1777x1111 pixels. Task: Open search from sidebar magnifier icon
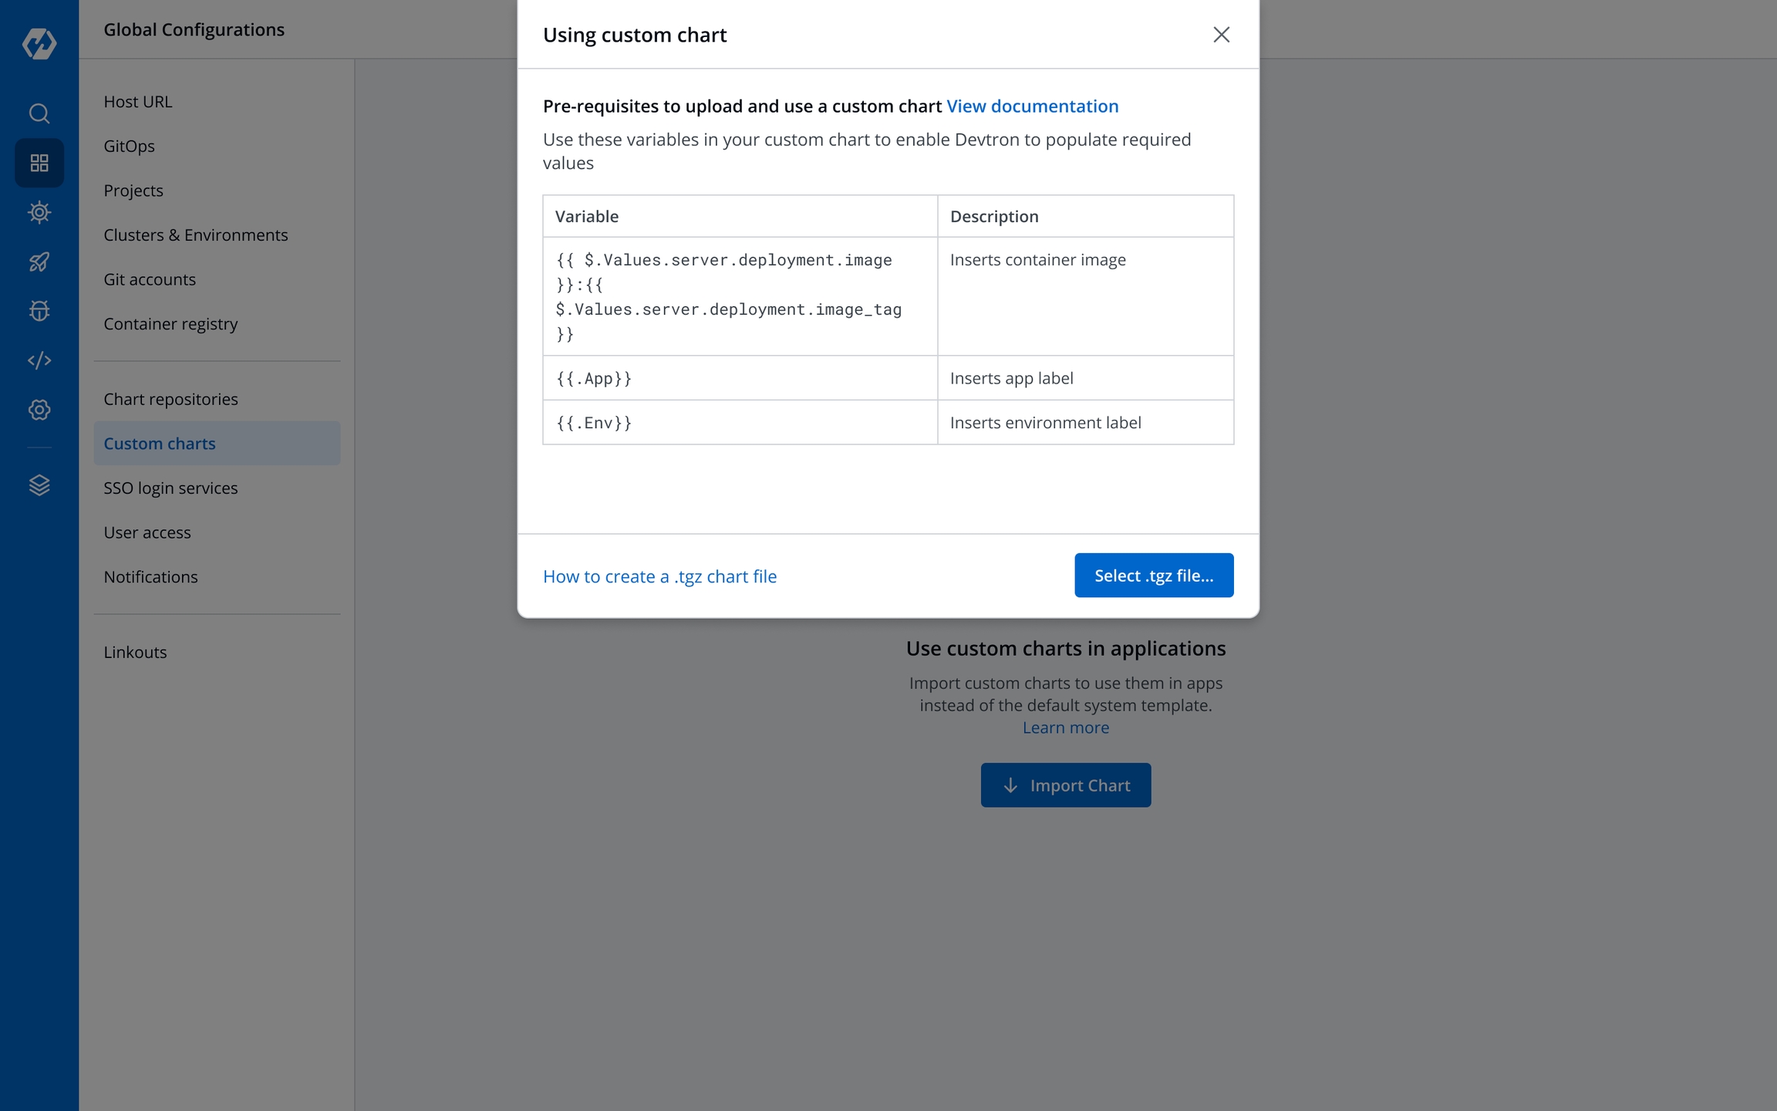tap(39, 113)
